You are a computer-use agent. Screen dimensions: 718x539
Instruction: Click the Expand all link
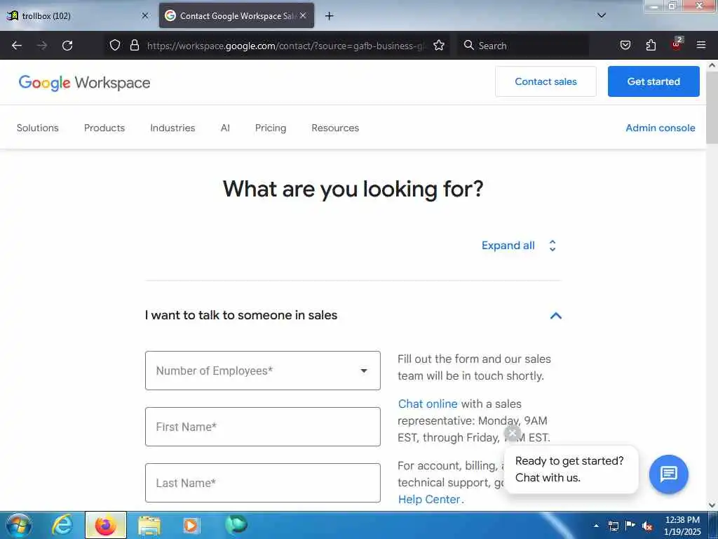508,246
